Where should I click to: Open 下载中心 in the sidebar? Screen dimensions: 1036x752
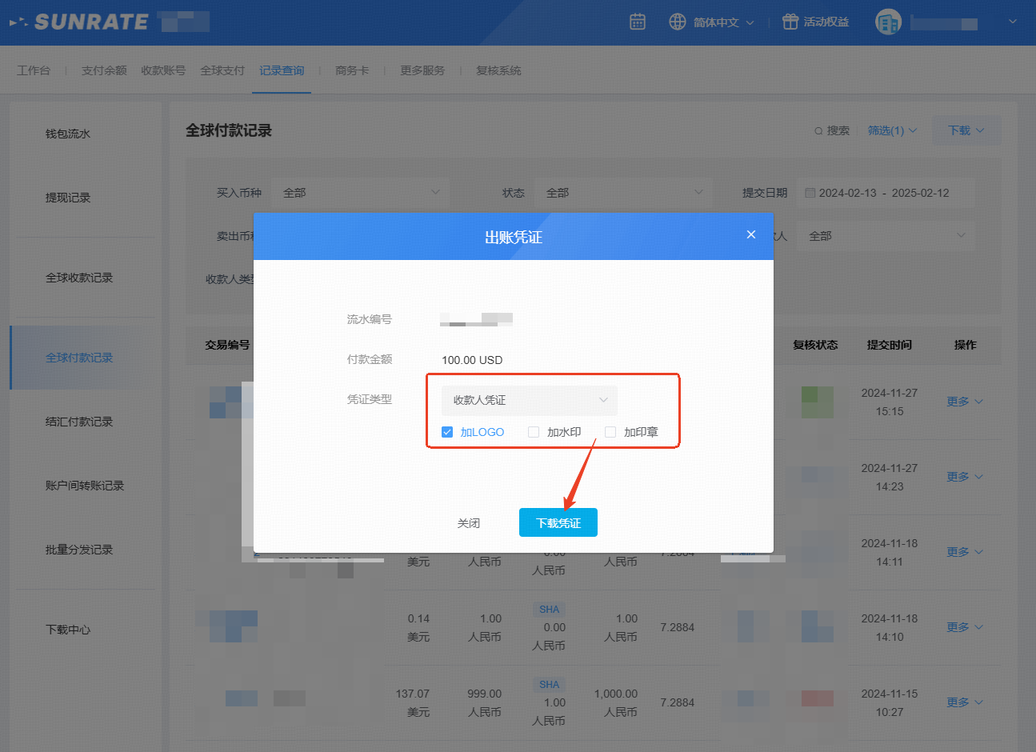coord(68,630)
